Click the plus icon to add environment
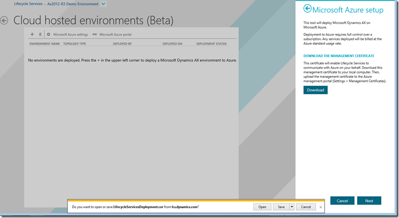This screenshot has width=399, height=218. pos(32,34)
